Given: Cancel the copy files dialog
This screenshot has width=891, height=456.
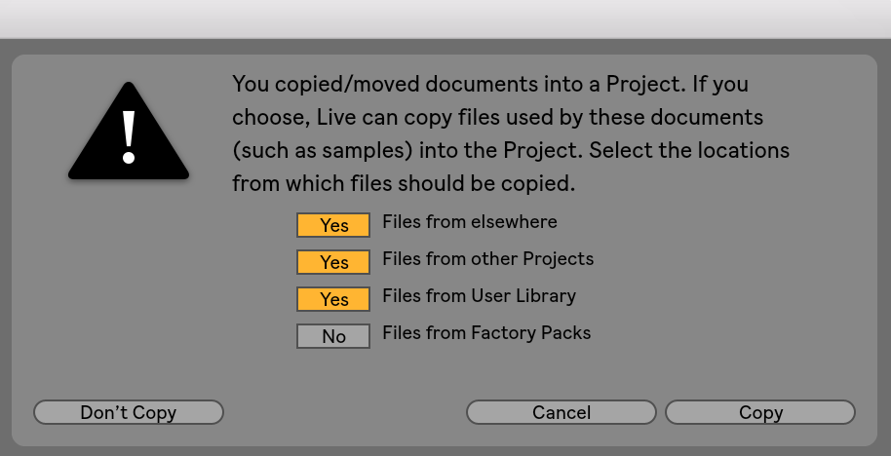Looking at the screenshot, I should coord(562,412).
